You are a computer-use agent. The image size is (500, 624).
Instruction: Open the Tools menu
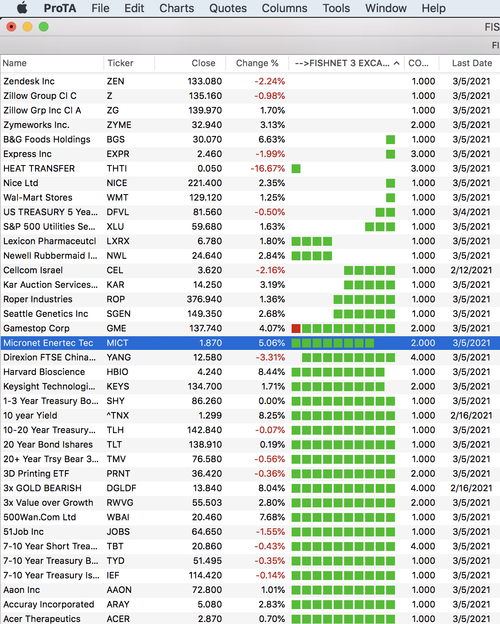(x=336, y=8)
